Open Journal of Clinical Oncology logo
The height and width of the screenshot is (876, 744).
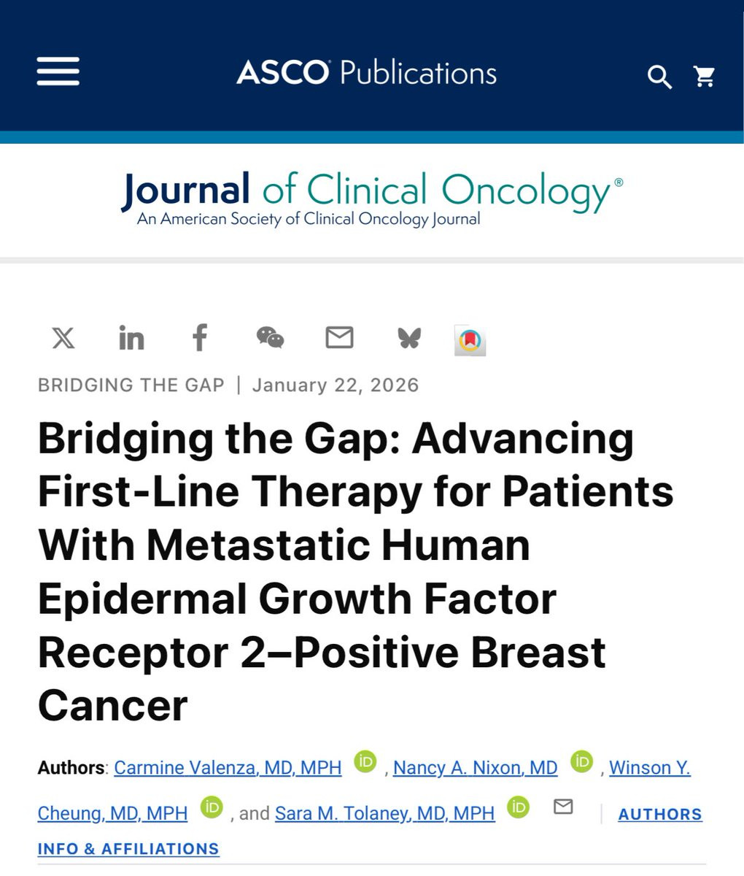point(372,199)
